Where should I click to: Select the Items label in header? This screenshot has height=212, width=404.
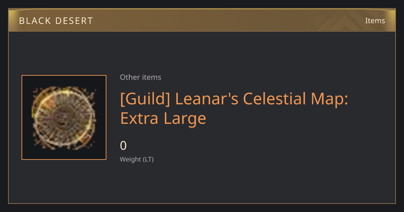375,21
